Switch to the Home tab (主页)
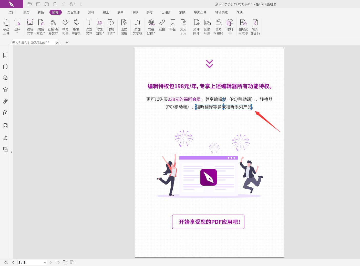 (x=26, y=12)
